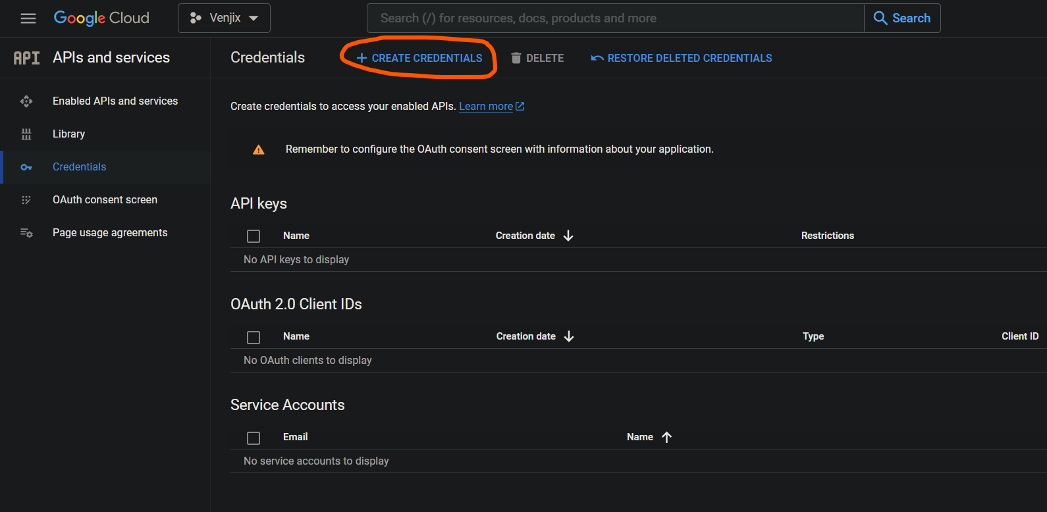The image size is (1047, 512).
Task: Click the Restrictions column header
Action: coord(828,236)
